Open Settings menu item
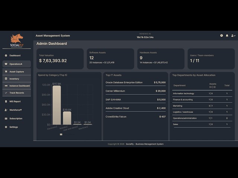Screen dimensions: 238x178 (x=16, y=127)
